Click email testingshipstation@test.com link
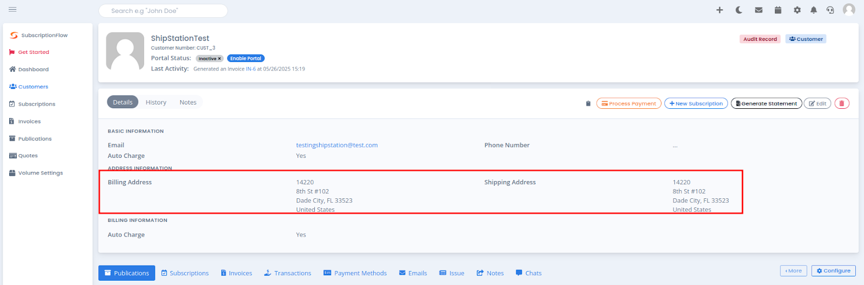The width and height of the screenshot is (864, 285). [337, 145]
